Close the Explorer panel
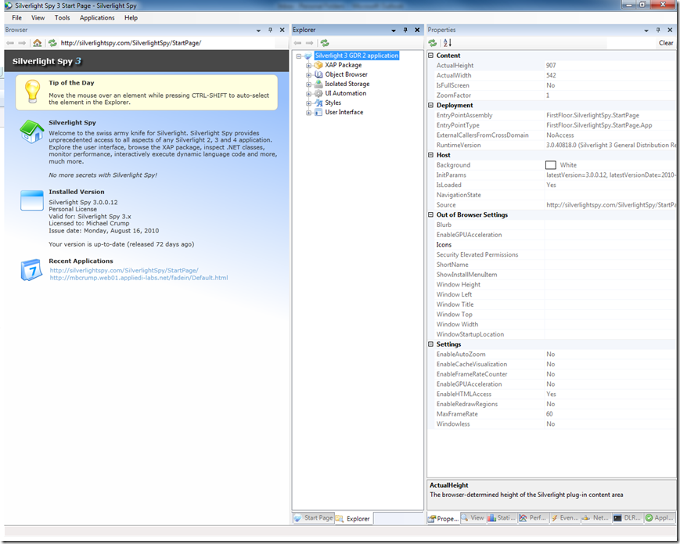 (417, 30)
